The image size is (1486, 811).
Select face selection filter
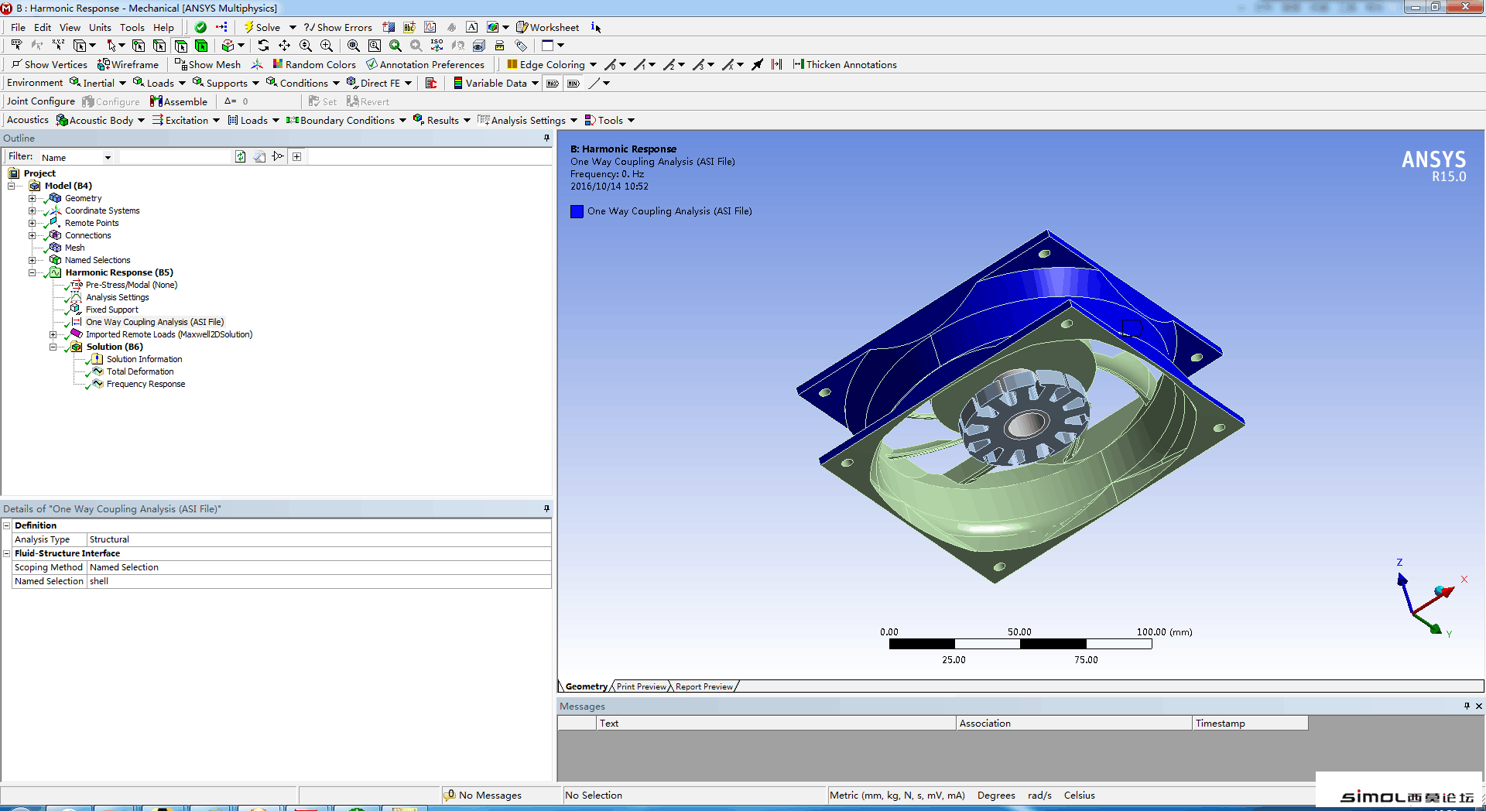tap(180, 46)
